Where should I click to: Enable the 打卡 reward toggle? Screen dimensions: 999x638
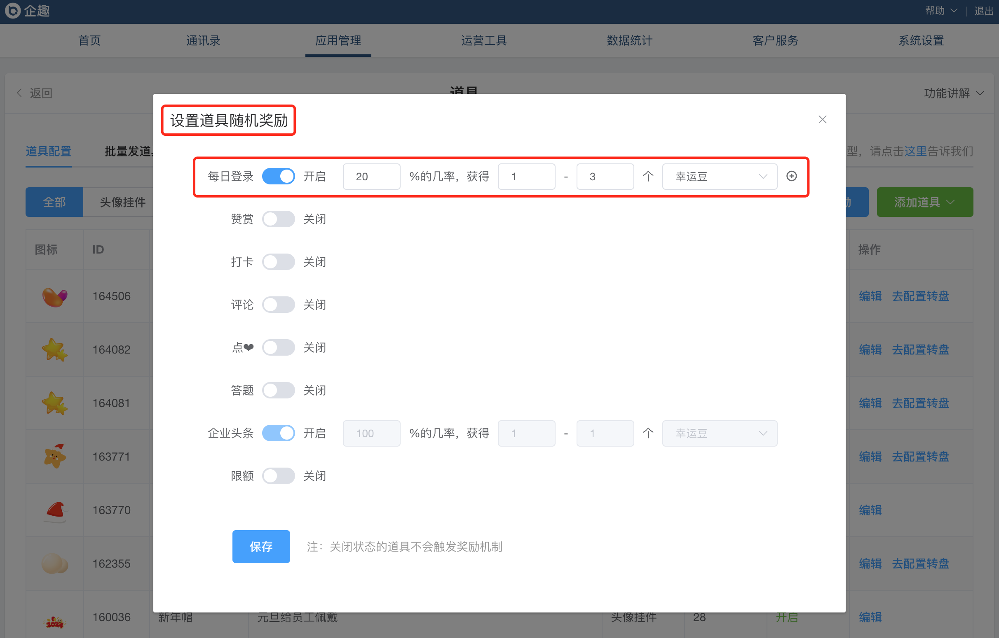coord(278,262)
